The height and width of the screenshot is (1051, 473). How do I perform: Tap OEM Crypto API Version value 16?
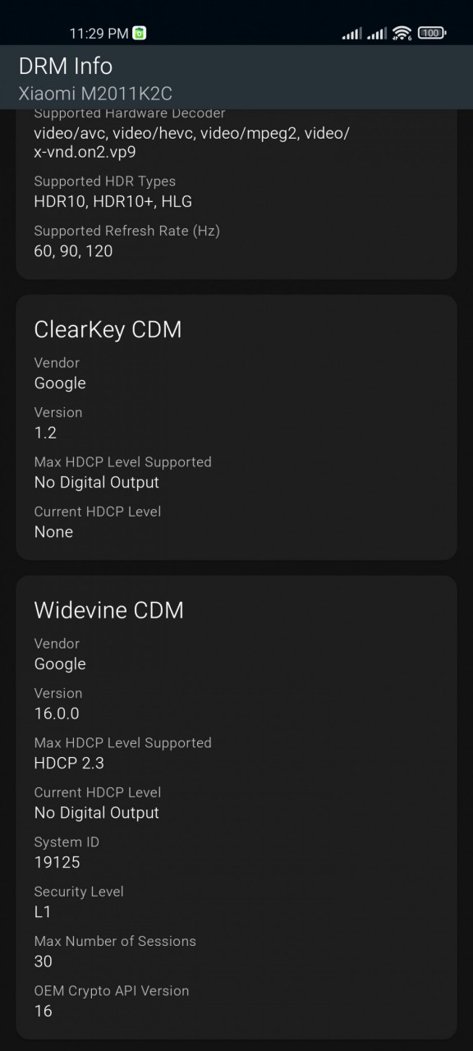click(43, 1011)
